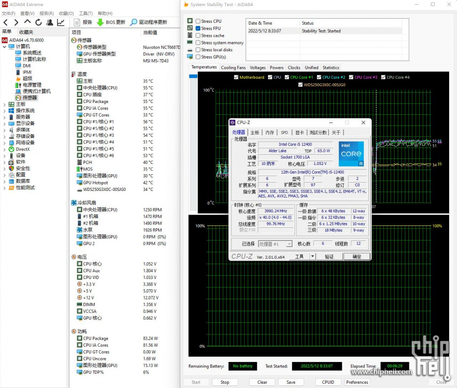The width and height of the screenshot is (457, 388).
Task: Click the 多媒体 speaker icon in the tree
Action: tap(11, 130)
